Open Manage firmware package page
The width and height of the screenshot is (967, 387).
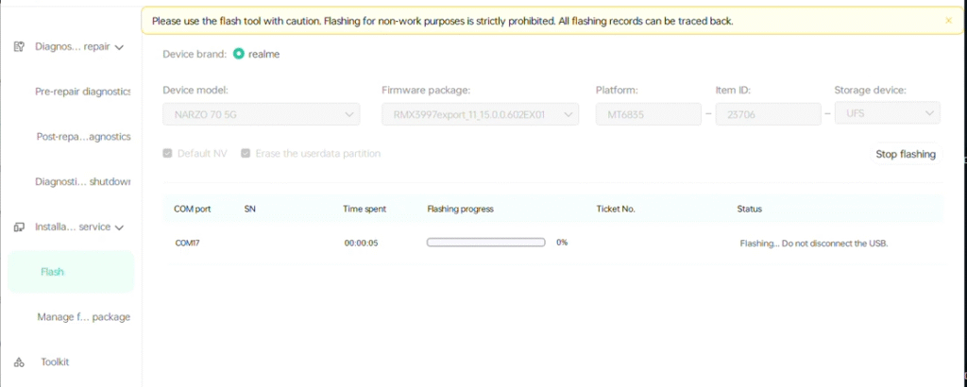click(83, 317)
